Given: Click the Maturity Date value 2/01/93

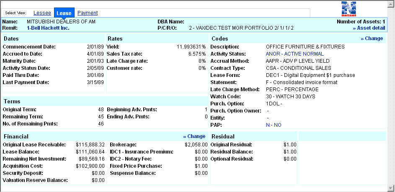Looking at the screenshot, I should coord(95,61).
